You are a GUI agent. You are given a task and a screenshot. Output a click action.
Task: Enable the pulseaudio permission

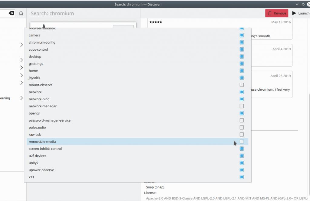pos(242,127)
